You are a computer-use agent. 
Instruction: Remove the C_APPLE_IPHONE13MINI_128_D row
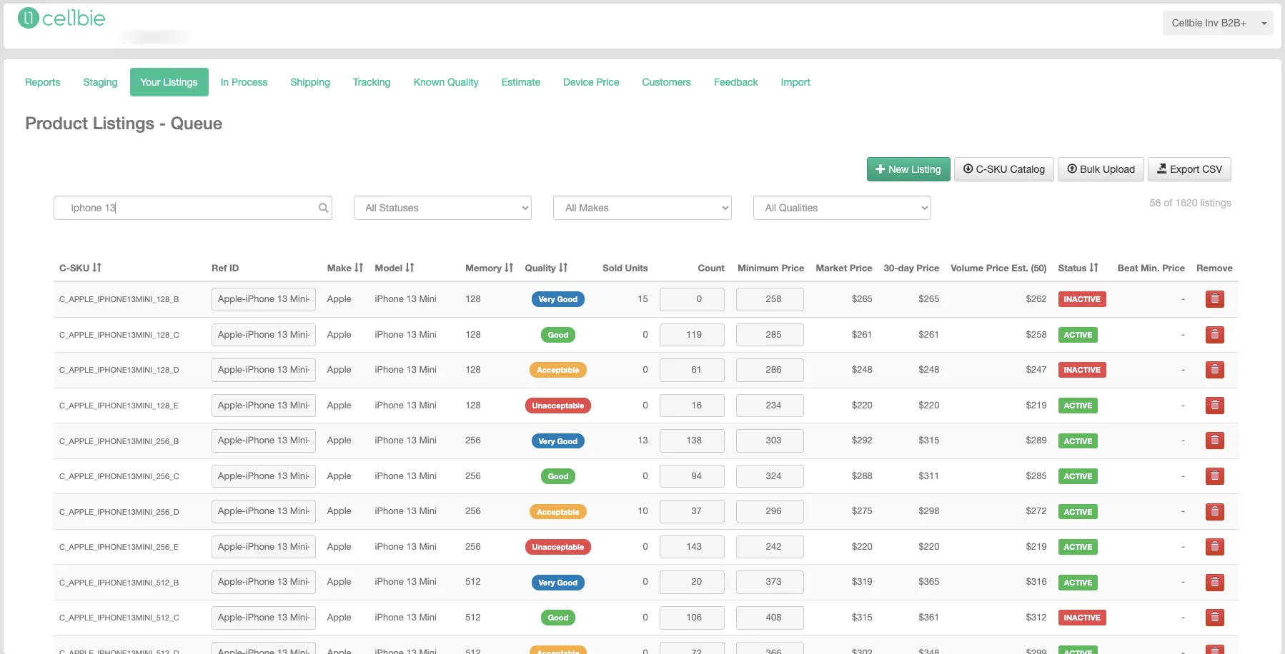point(1214,370)
